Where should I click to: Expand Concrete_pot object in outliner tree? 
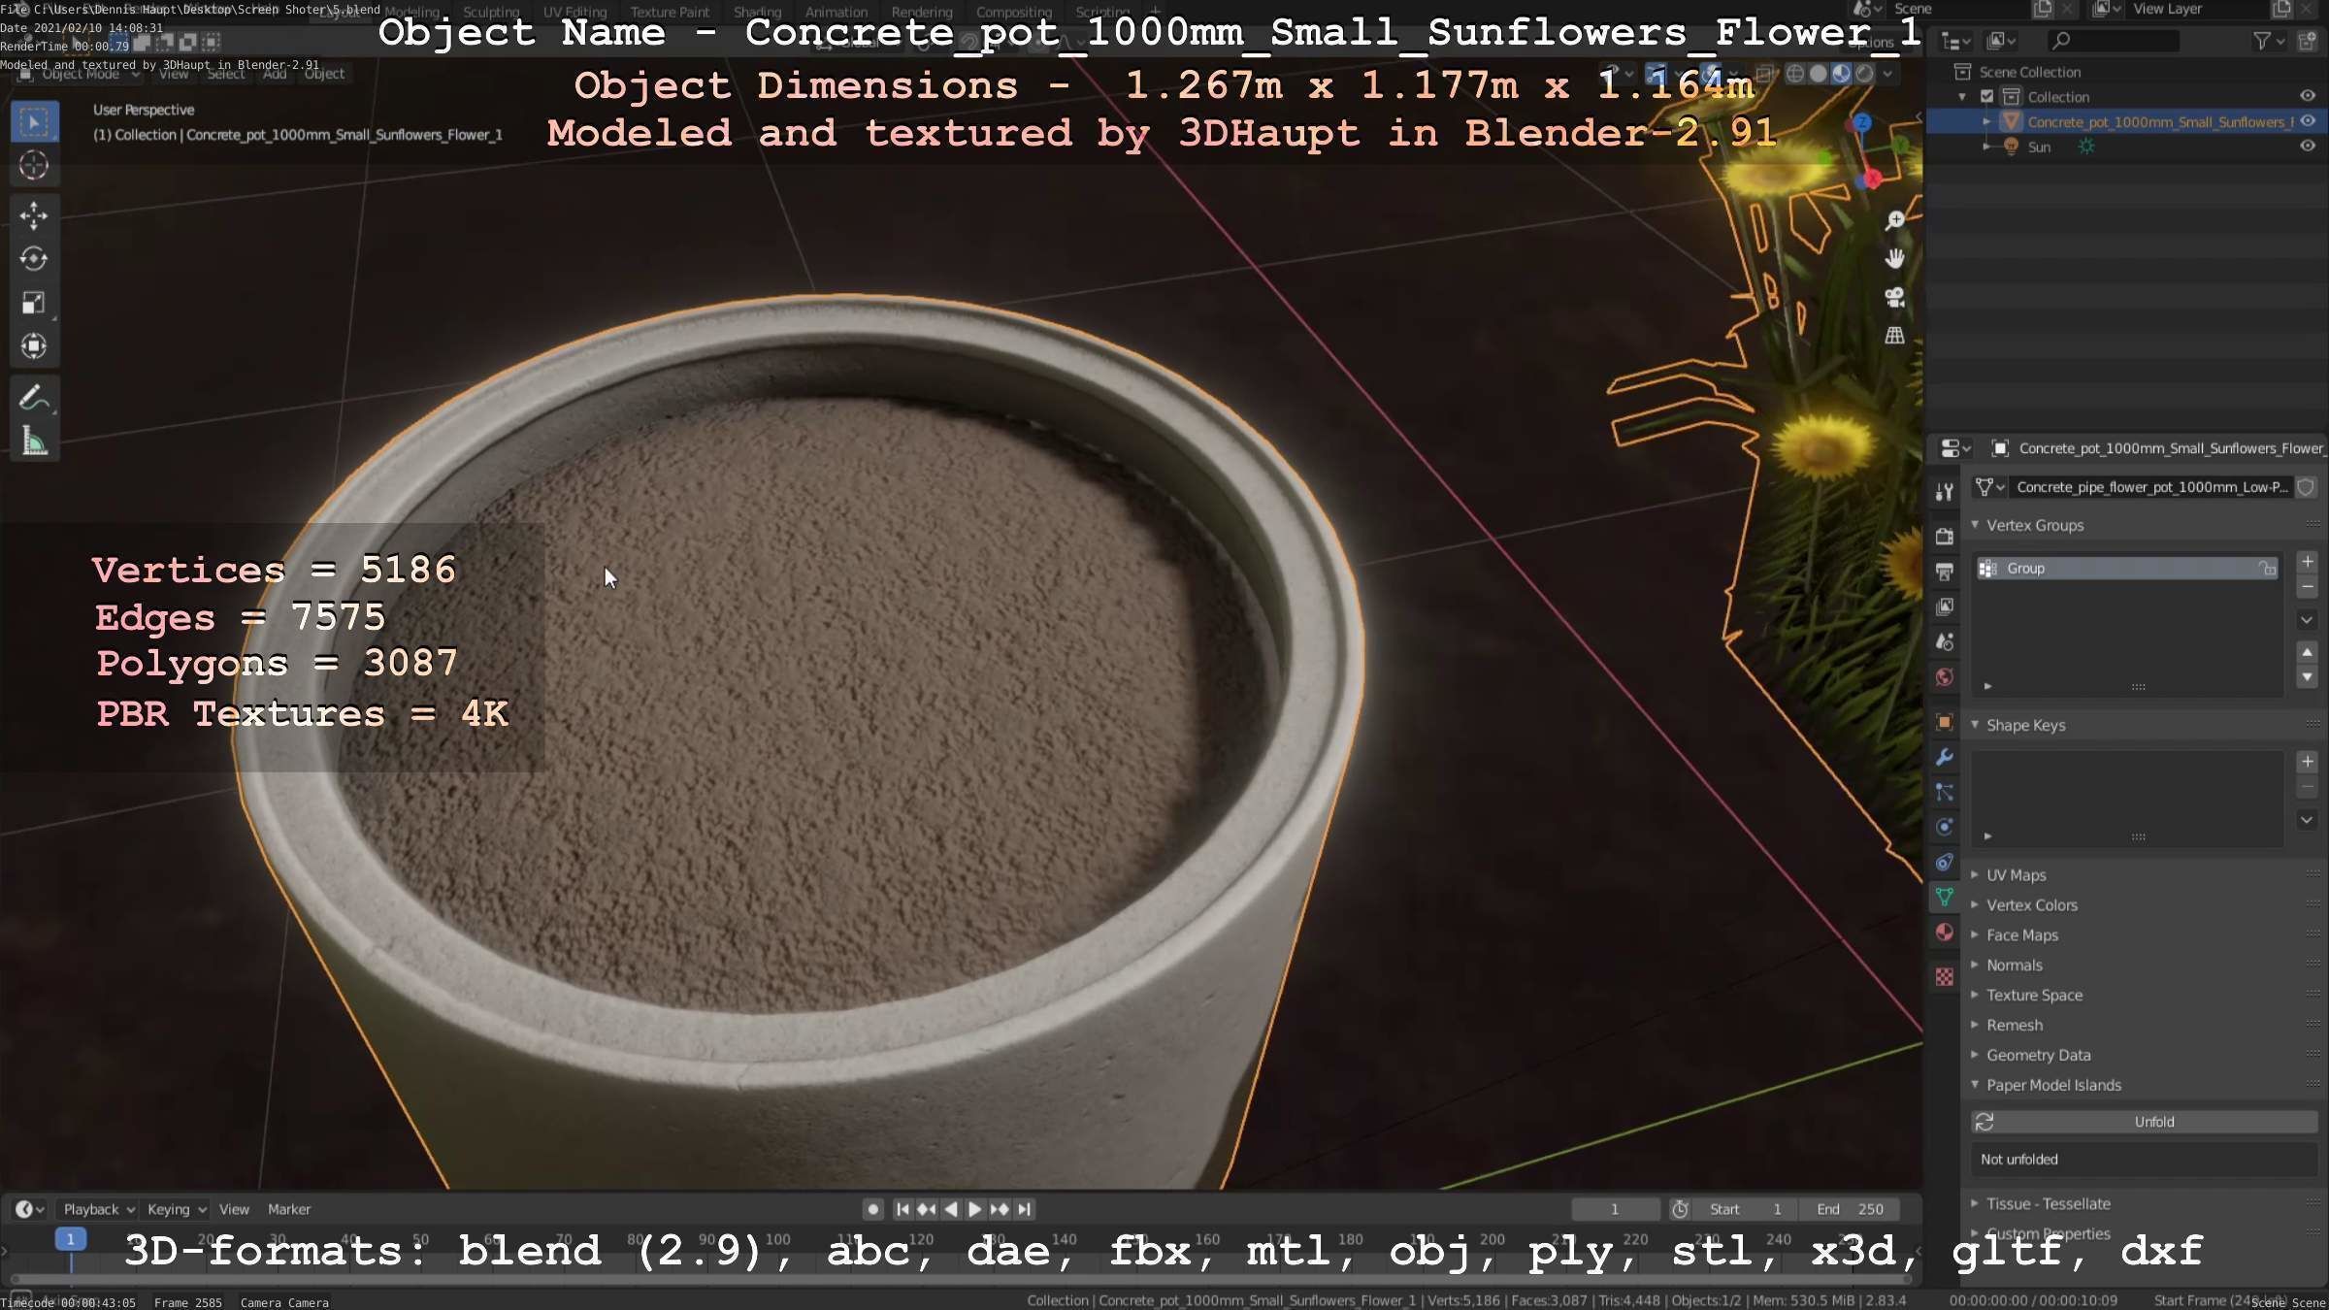click(1986, 121)
